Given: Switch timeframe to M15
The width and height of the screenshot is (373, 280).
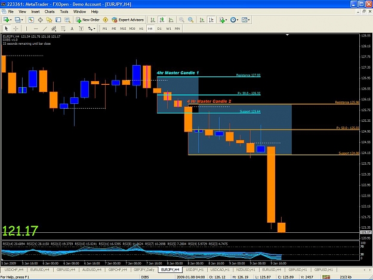Looking at the screenshot, I should click(123, 29).
